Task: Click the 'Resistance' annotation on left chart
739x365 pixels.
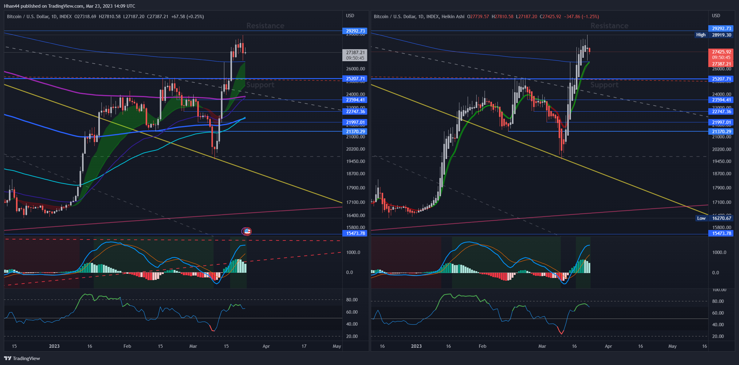Action: click(265, 26)
